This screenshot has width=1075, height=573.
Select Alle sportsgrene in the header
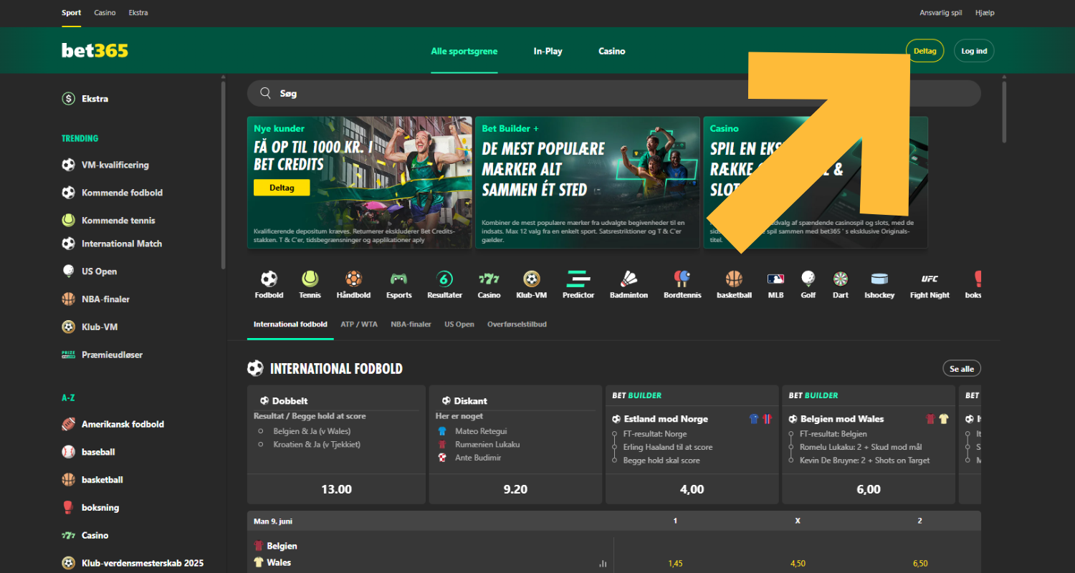(x=464, y=52)
